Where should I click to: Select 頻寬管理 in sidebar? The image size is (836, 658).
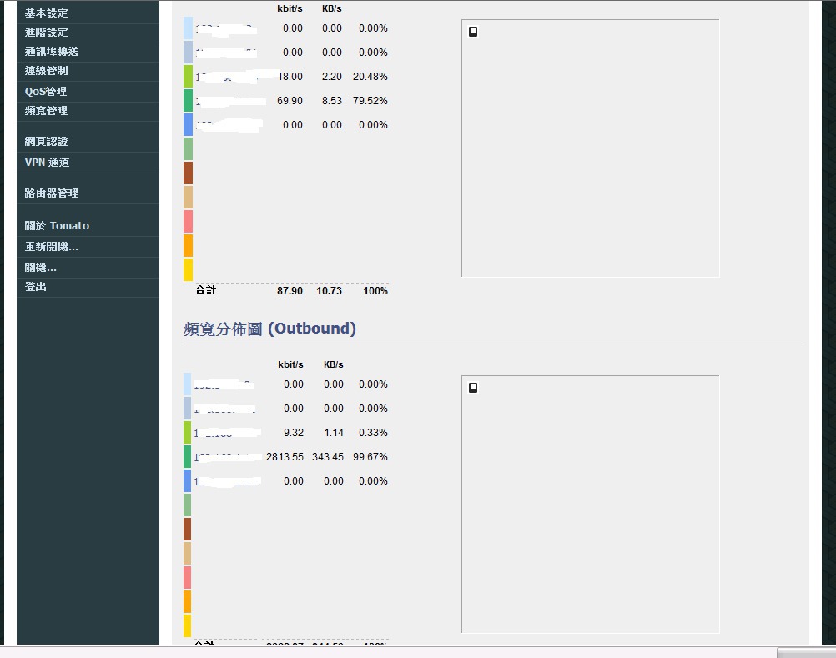pos(46,110)
